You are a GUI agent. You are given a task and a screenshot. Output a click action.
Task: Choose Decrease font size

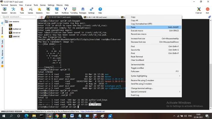tap(154, 42)
